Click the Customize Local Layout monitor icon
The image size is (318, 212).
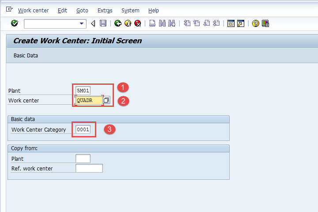click(265, 23)
